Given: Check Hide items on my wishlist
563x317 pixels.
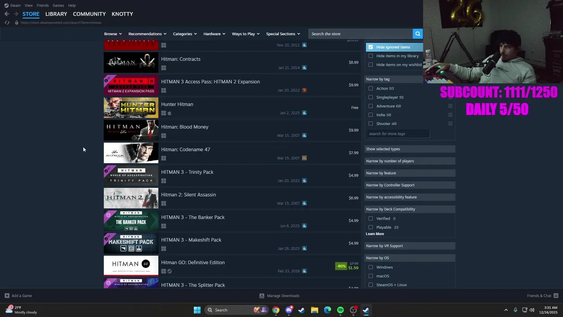Looking at the screenshot, I should point(370,65).
